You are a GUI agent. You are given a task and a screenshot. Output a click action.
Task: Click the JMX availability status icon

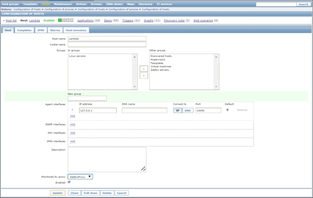(x=68, y=21)
